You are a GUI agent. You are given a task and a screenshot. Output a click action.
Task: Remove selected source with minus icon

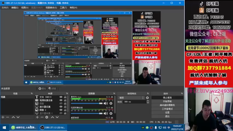point(42,117)
